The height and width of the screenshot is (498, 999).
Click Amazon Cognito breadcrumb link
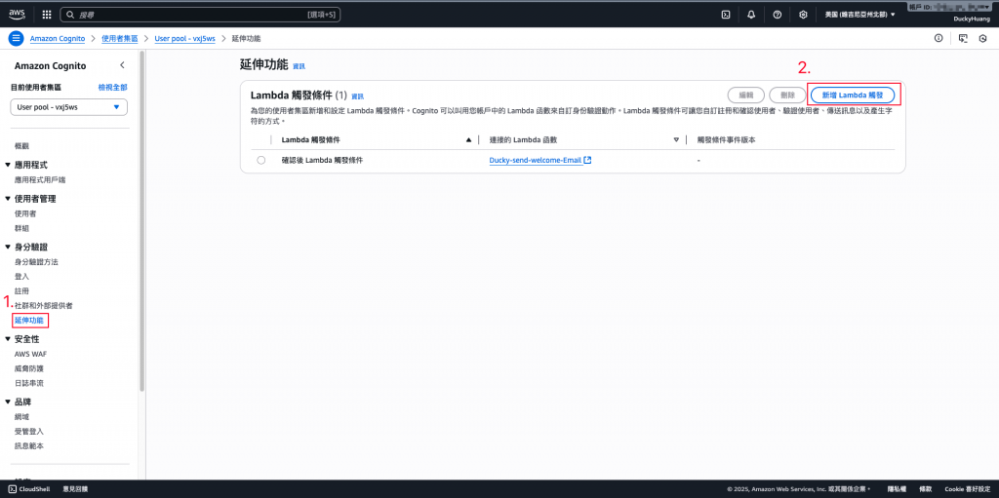[58, 38]
